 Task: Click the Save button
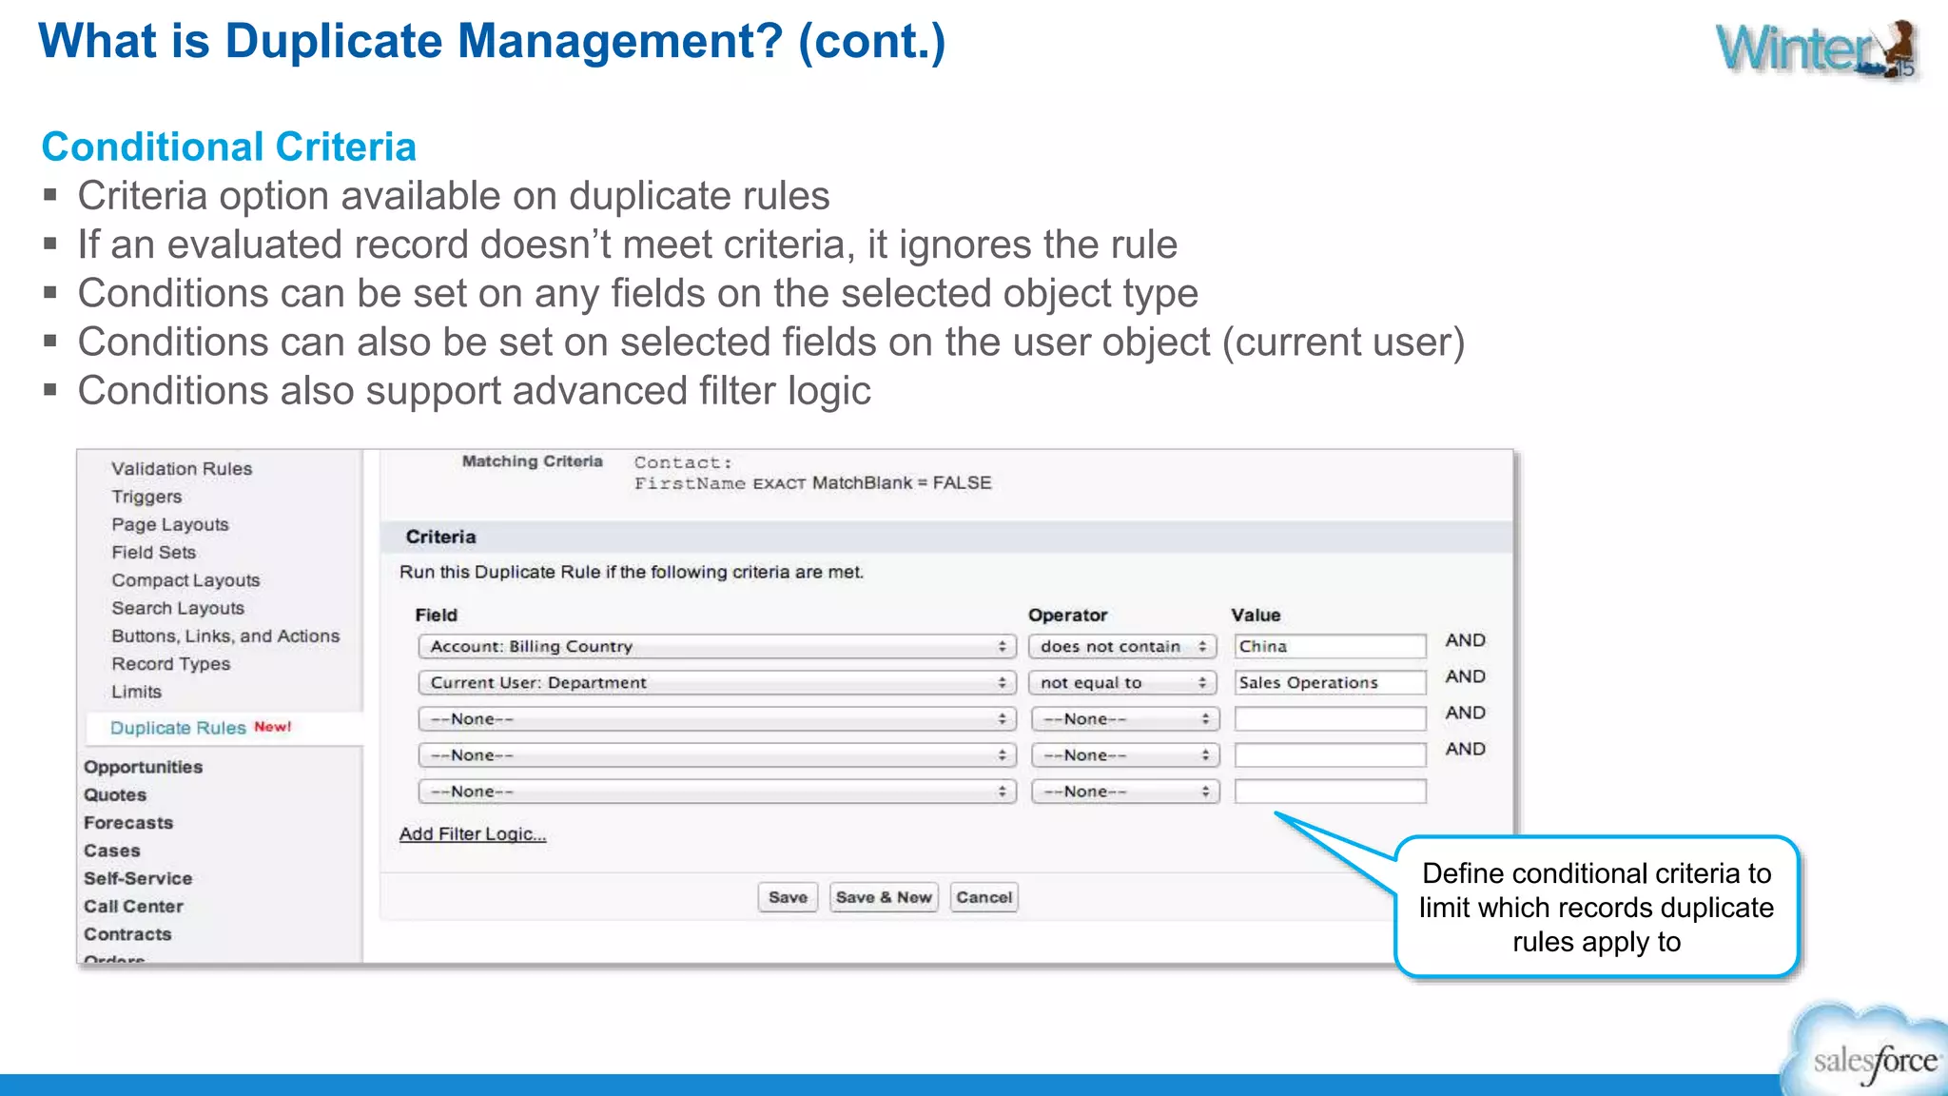[x=788, y=897]
